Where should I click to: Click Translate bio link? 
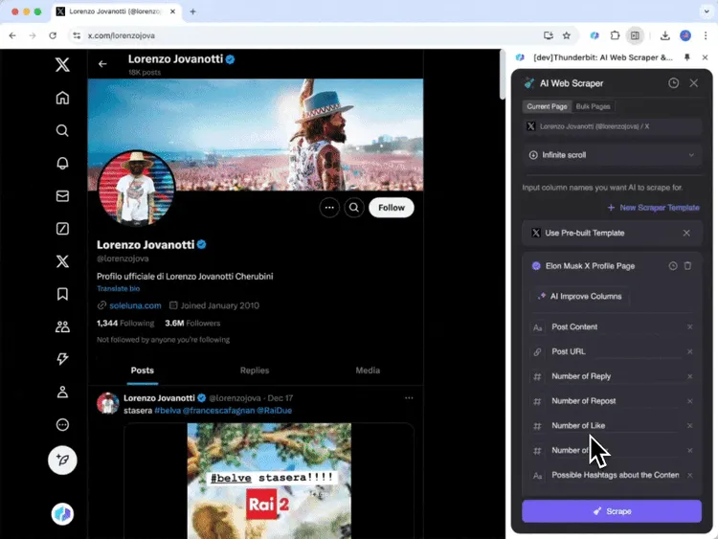point(118,288)
